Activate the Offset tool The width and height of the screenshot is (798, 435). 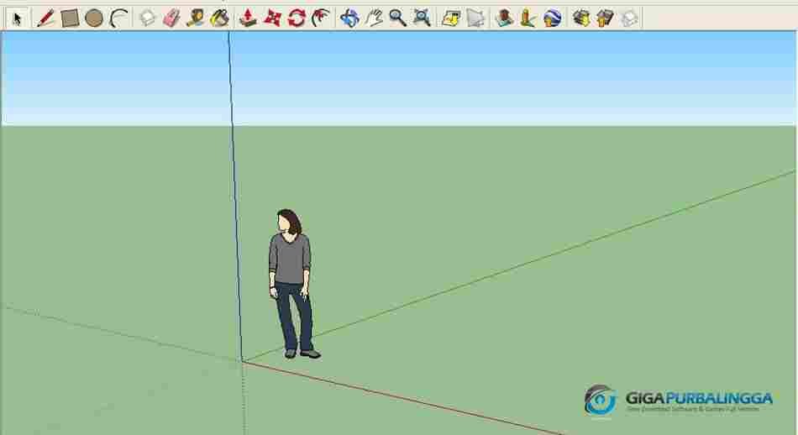[321, 18]
